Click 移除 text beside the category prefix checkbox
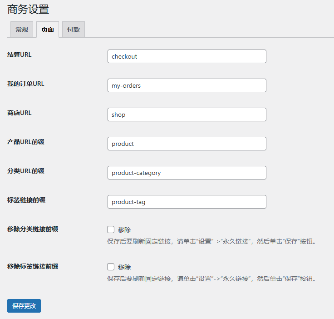Screen dimensions: 334x319 tap(124, 230)
